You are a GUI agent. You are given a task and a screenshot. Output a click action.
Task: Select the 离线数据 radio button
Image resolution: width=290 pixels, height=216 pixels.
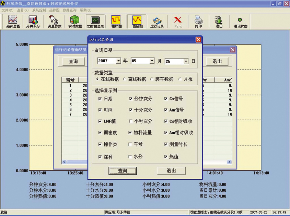click(125, 79)
